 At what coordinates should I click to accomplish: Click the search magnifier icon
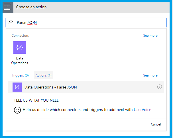pos(10,22)
